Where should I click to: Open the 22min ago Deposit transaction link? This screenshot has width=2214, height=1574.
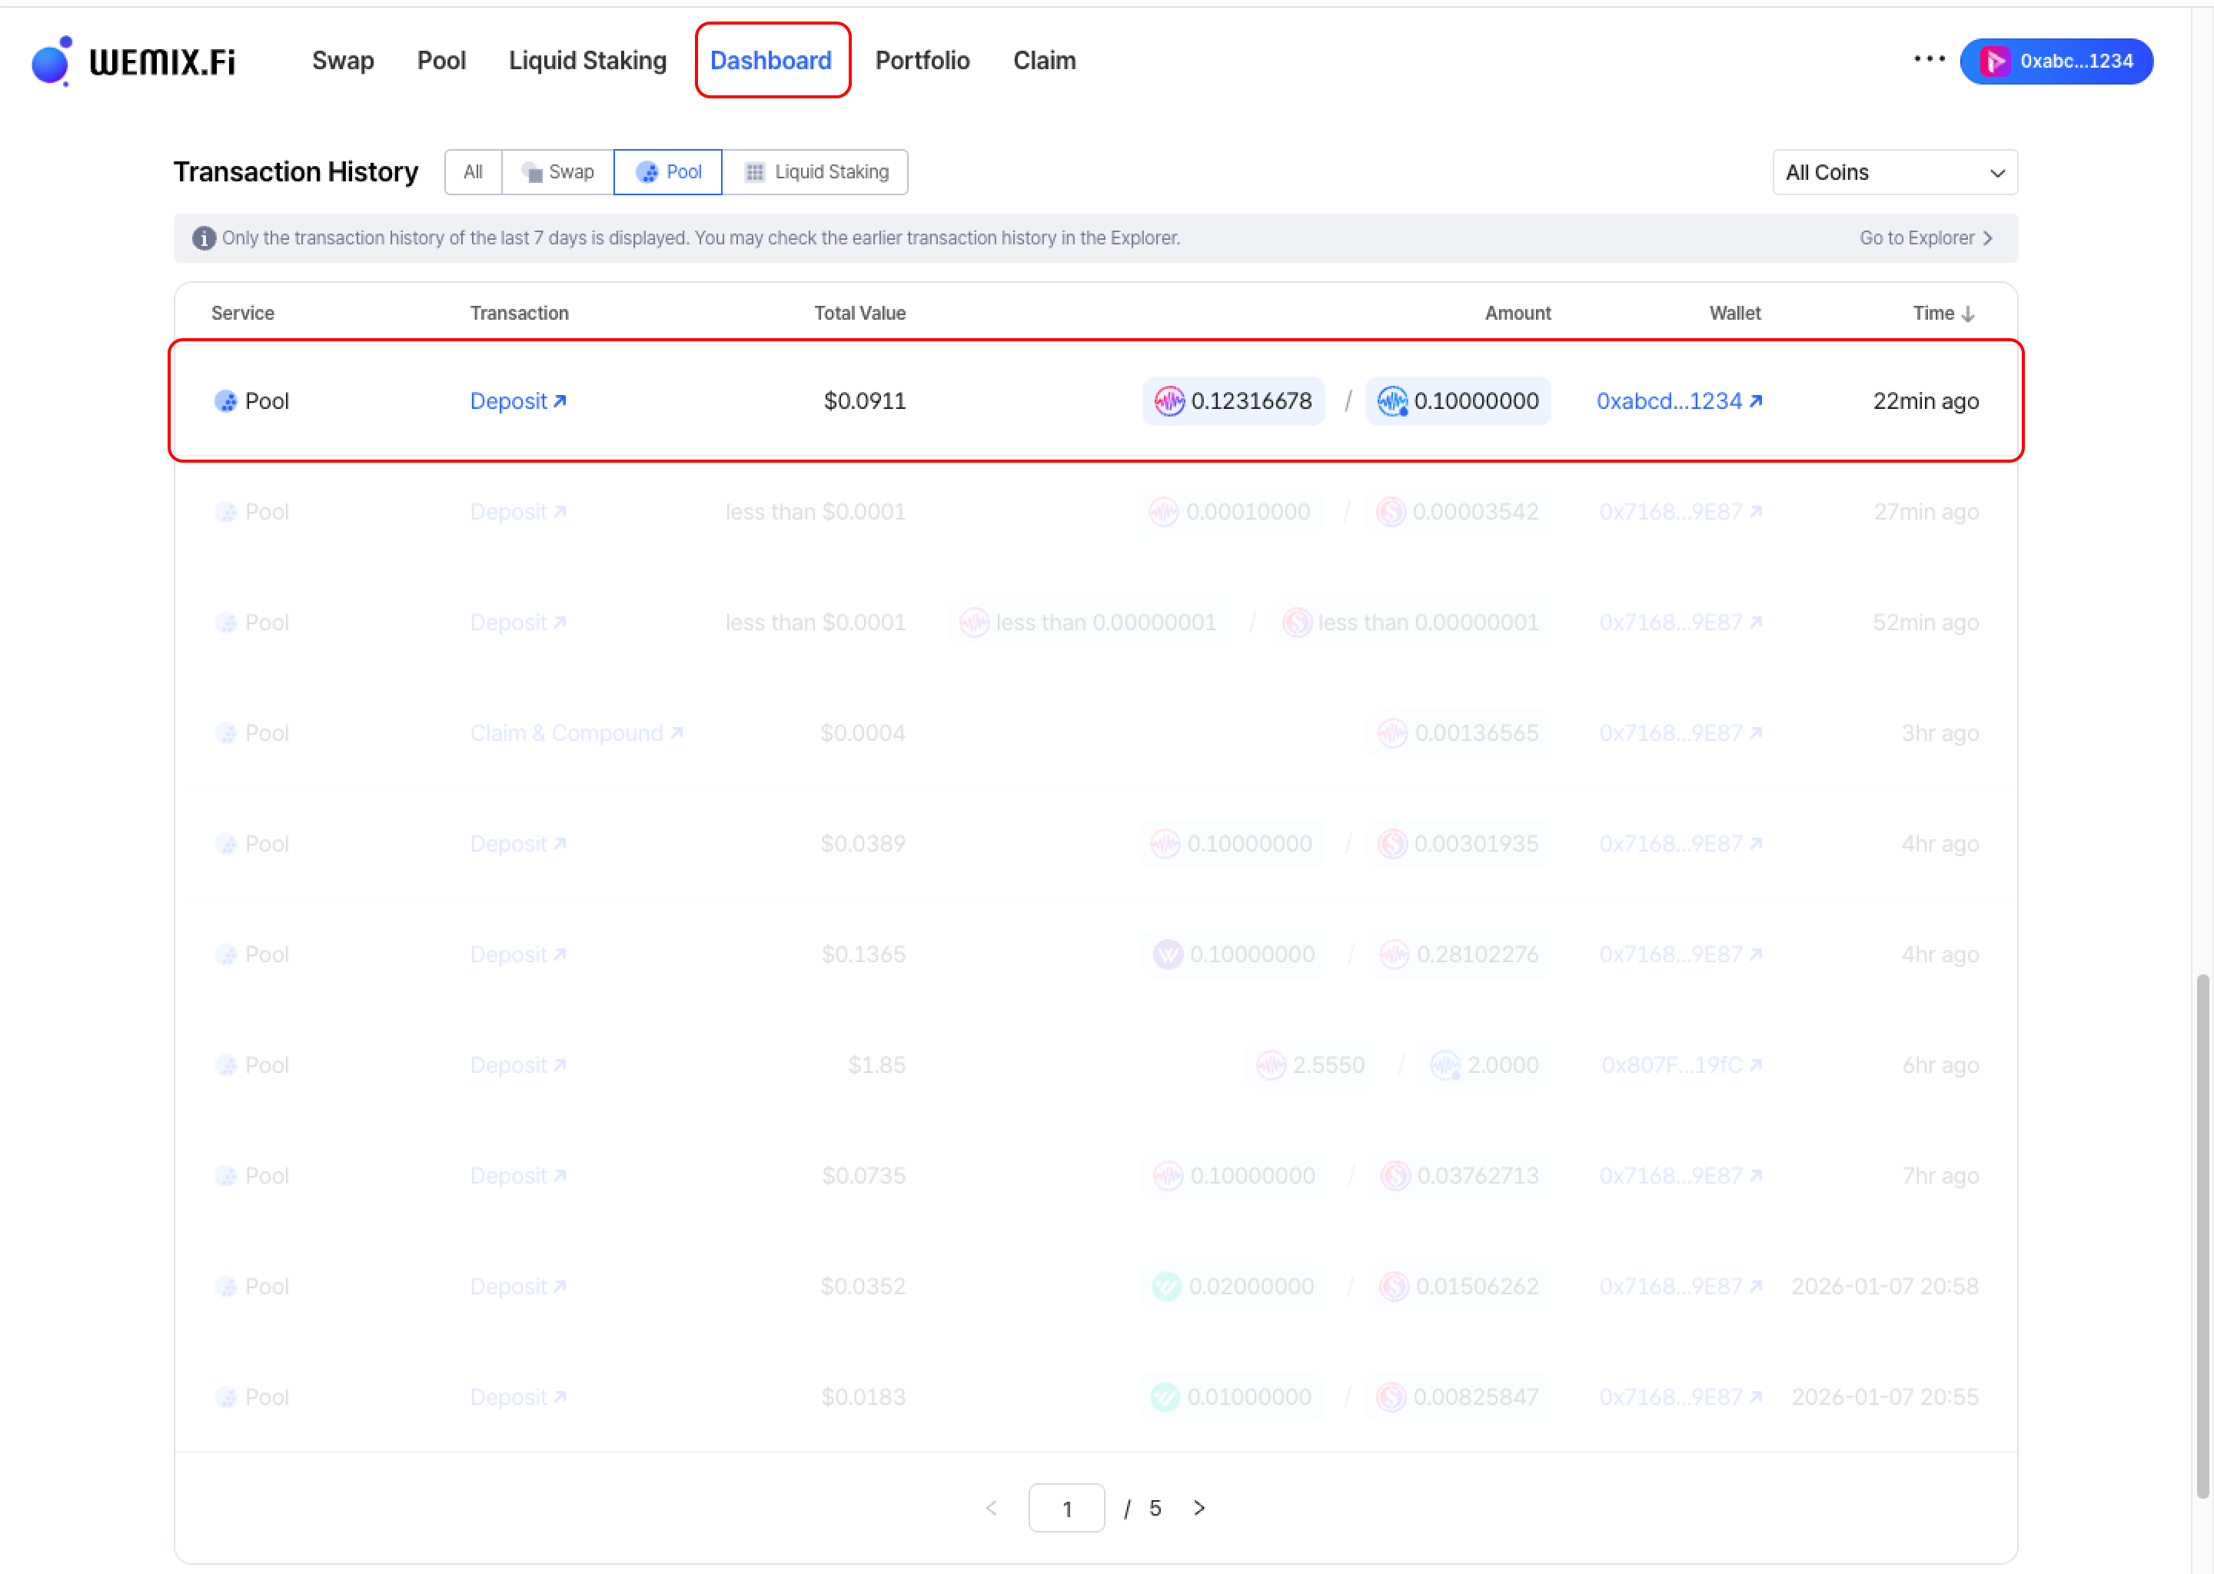point(517,401)
